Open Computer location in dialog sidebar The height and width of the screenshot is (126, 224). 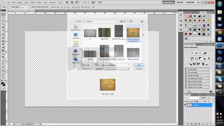pos(76,52)
